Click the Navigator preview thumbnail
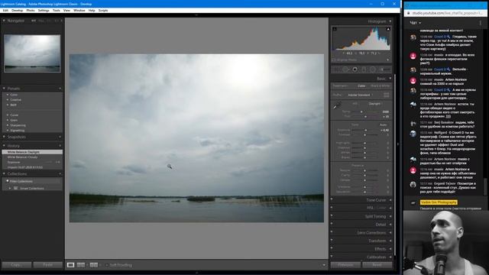 (32, 53)
